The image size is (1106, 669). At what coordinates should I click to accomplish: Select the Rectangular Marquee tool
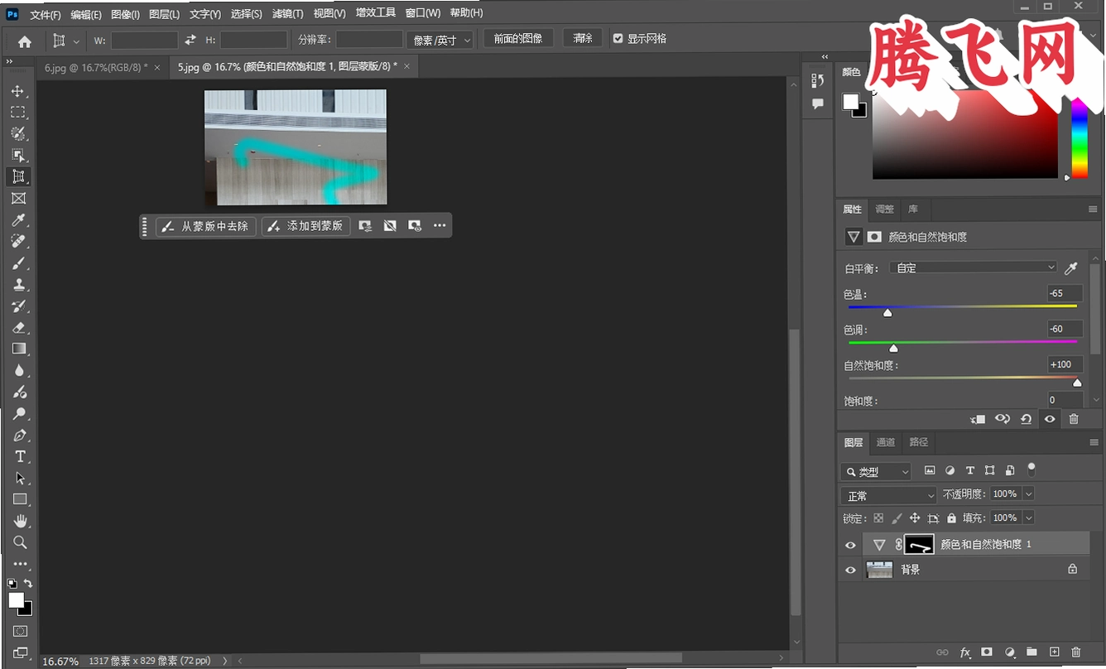click(18, 113)
